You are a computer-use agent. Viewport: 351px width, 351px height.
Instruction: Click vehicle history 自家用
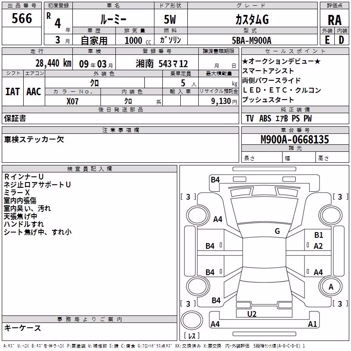pos(94,40)
